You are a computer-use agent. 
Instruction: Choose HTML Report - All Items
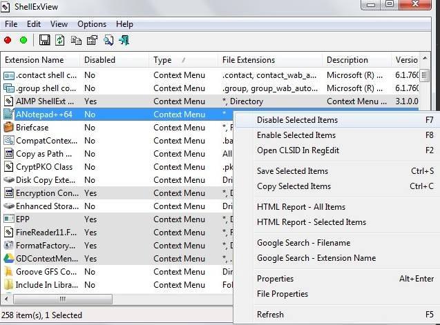[x=336, y=207]
